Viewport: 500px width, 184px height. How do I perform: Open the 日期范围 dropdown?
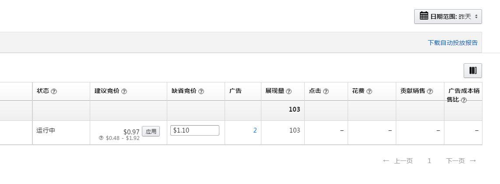tap(448, 17)
